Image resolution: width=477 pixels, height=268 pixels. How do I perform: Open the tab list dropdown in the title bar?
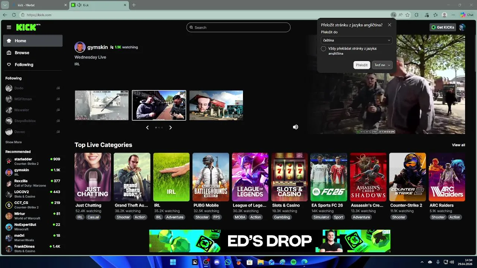[5, 5]
